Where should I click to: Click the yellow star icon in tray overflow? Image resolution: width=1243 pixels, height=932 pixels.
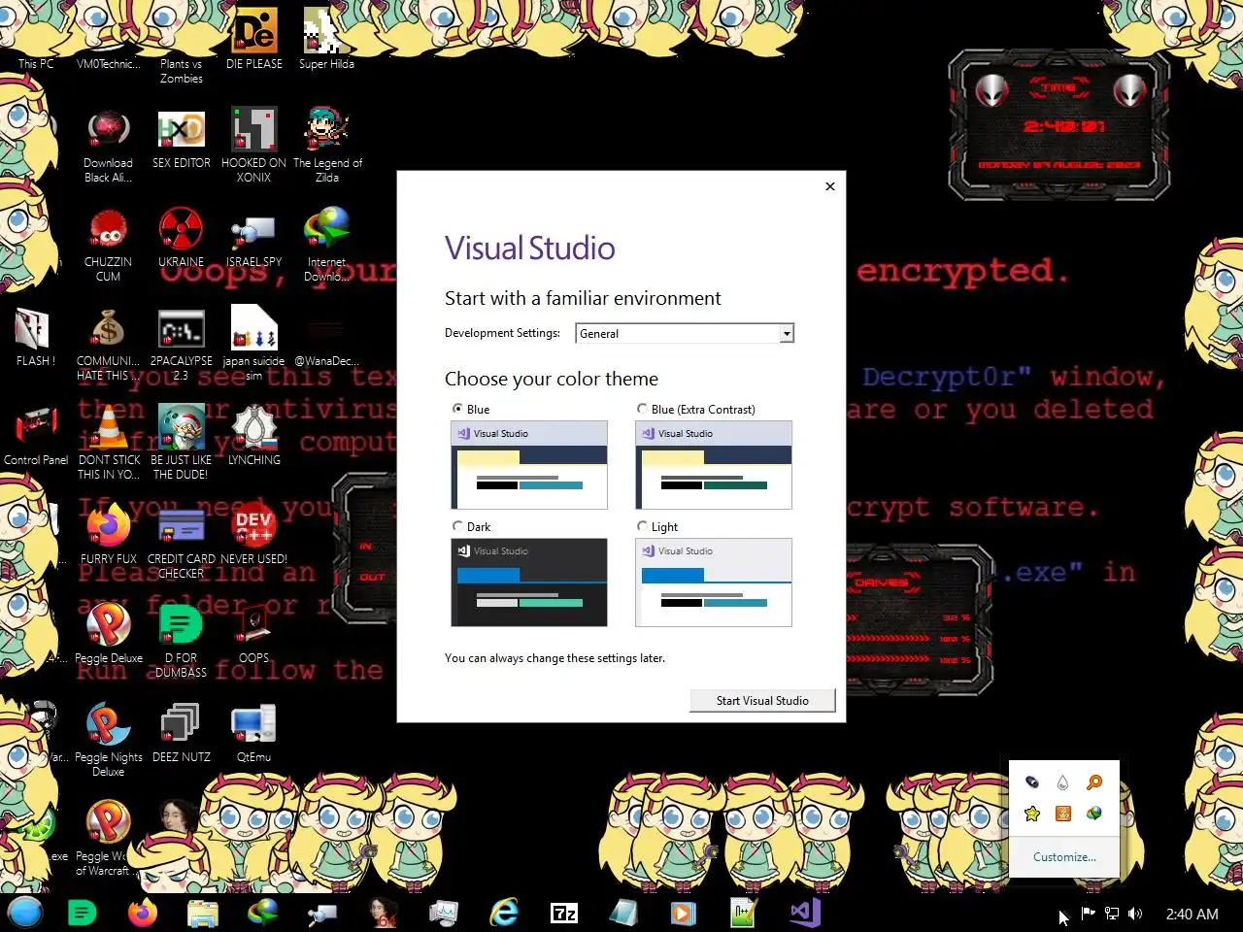point(1032,814)
